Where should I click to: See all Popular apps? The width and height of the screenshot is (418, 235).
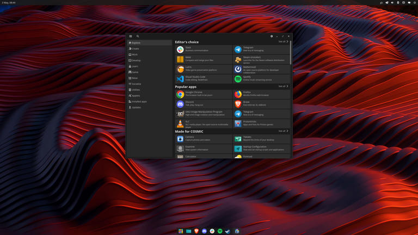tap(284, 86)
